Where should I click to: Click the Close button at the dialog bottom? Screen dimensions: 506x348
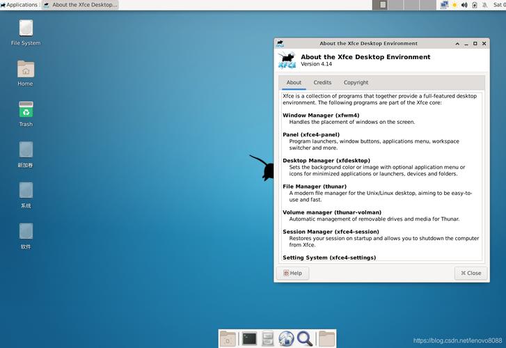[471, 273]
